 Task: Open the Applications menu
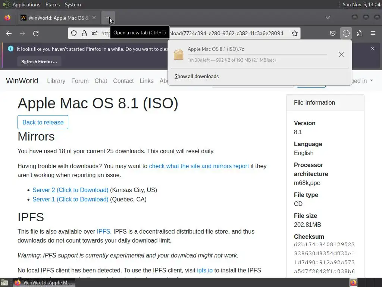tap(26, 4)
